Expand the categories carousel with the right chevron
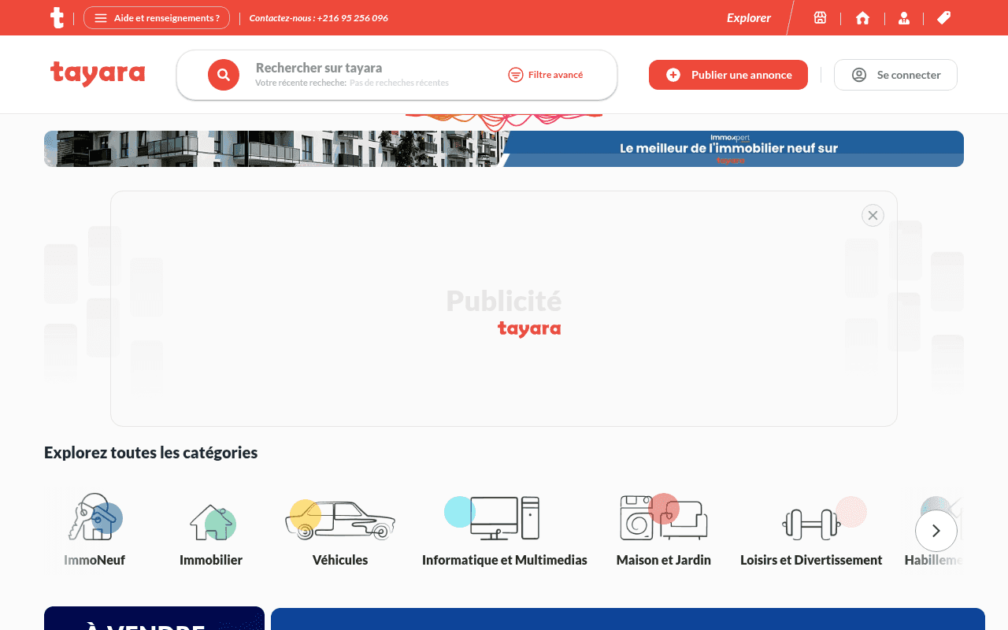Image resolution: width=1008 pixels, height=630 pixels. (x=936, y=531)
